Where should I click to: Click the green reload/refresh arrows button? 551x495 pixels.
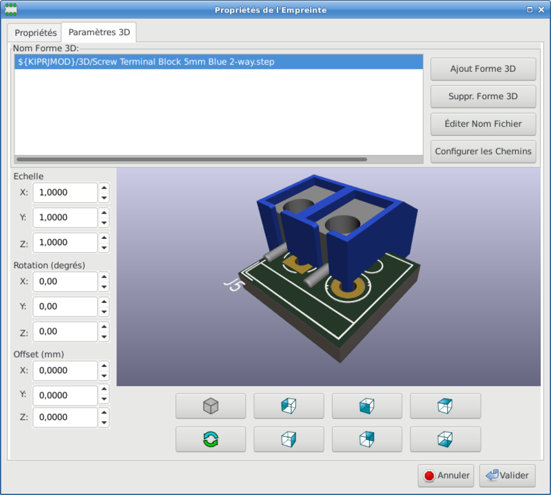tap(211, 439)
